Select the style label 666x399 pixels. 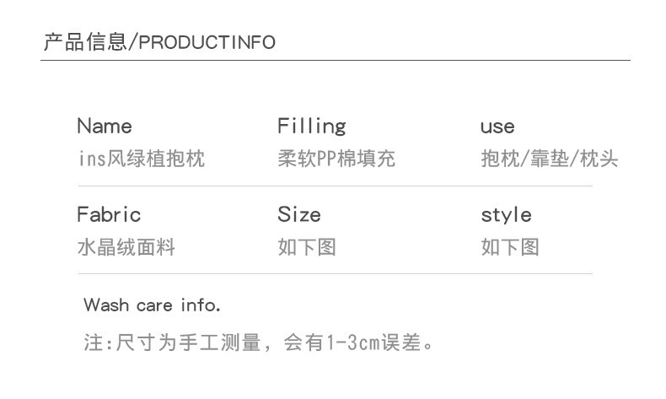tap(506, 214)
